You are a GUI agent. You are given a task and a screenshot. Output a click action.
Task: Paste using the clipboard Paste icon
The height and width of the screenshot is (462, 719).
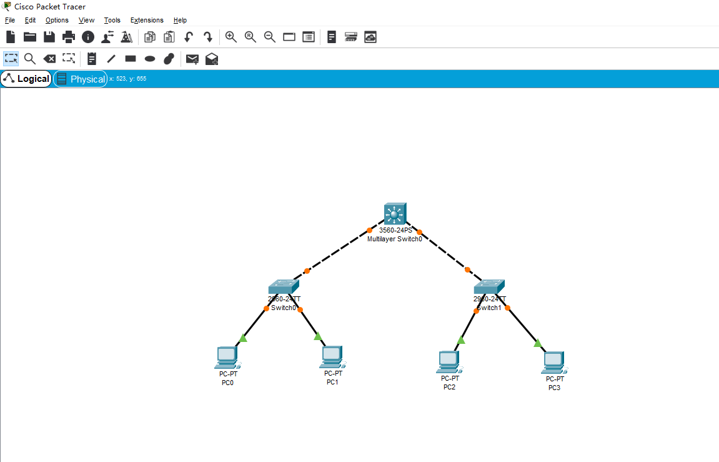click(x=169, y=37)
